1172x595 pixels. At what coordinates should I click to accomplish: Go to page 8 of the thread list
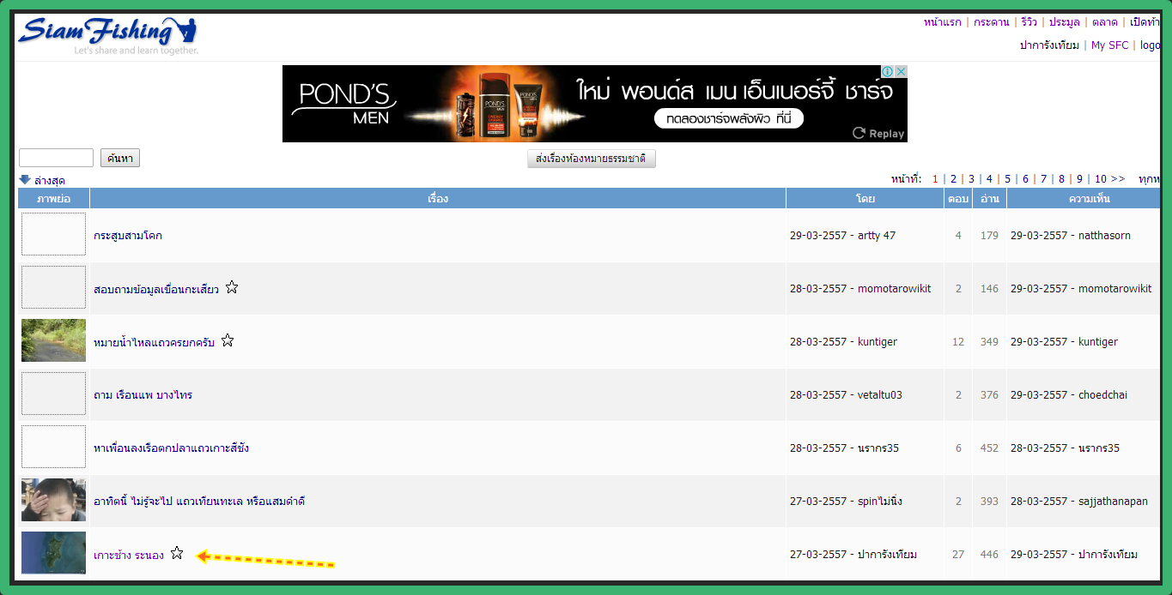(x=1061, y=179)
